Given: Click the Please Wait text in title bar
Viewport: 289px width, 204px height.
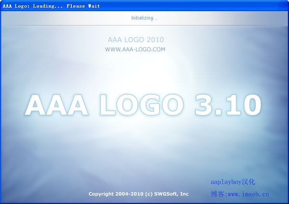Looking at the screenshot, I should [83, 6].
